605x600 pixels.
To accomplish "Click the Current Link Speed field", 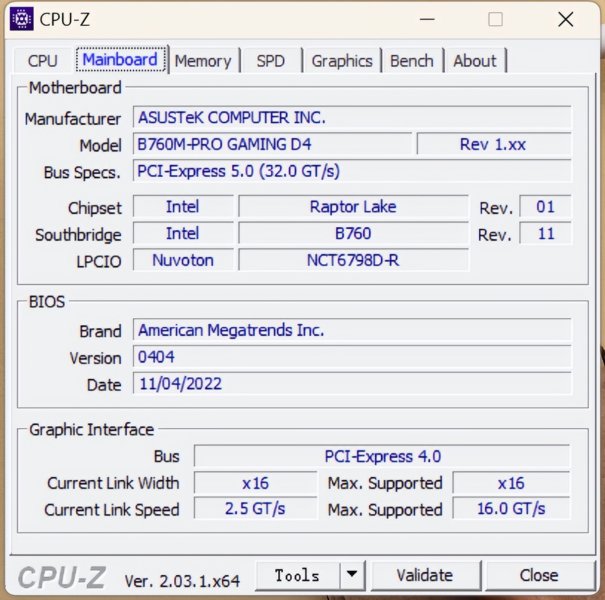I will (255, 508).
